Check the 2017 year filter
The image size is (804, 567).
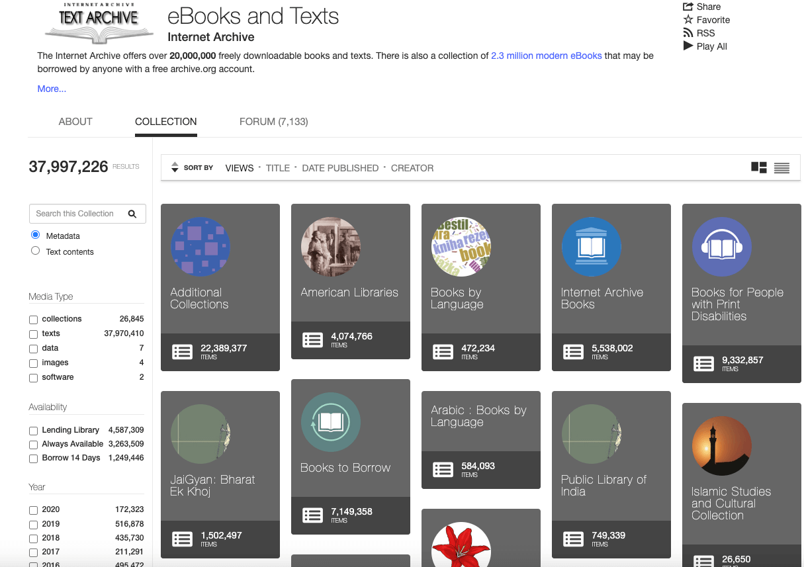click(34, 552)
